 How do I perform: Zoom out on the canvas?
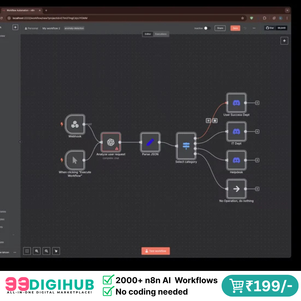[46, 251]
